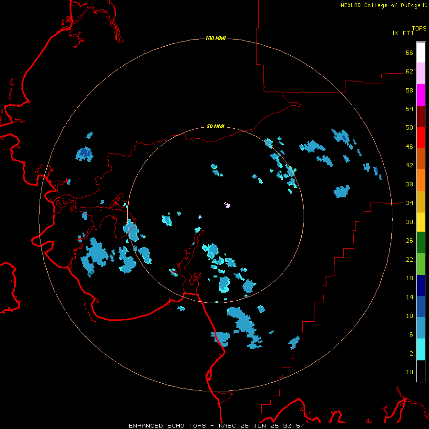Click the KABC radar site identifier
429x429 pixels.
[228, 426]
